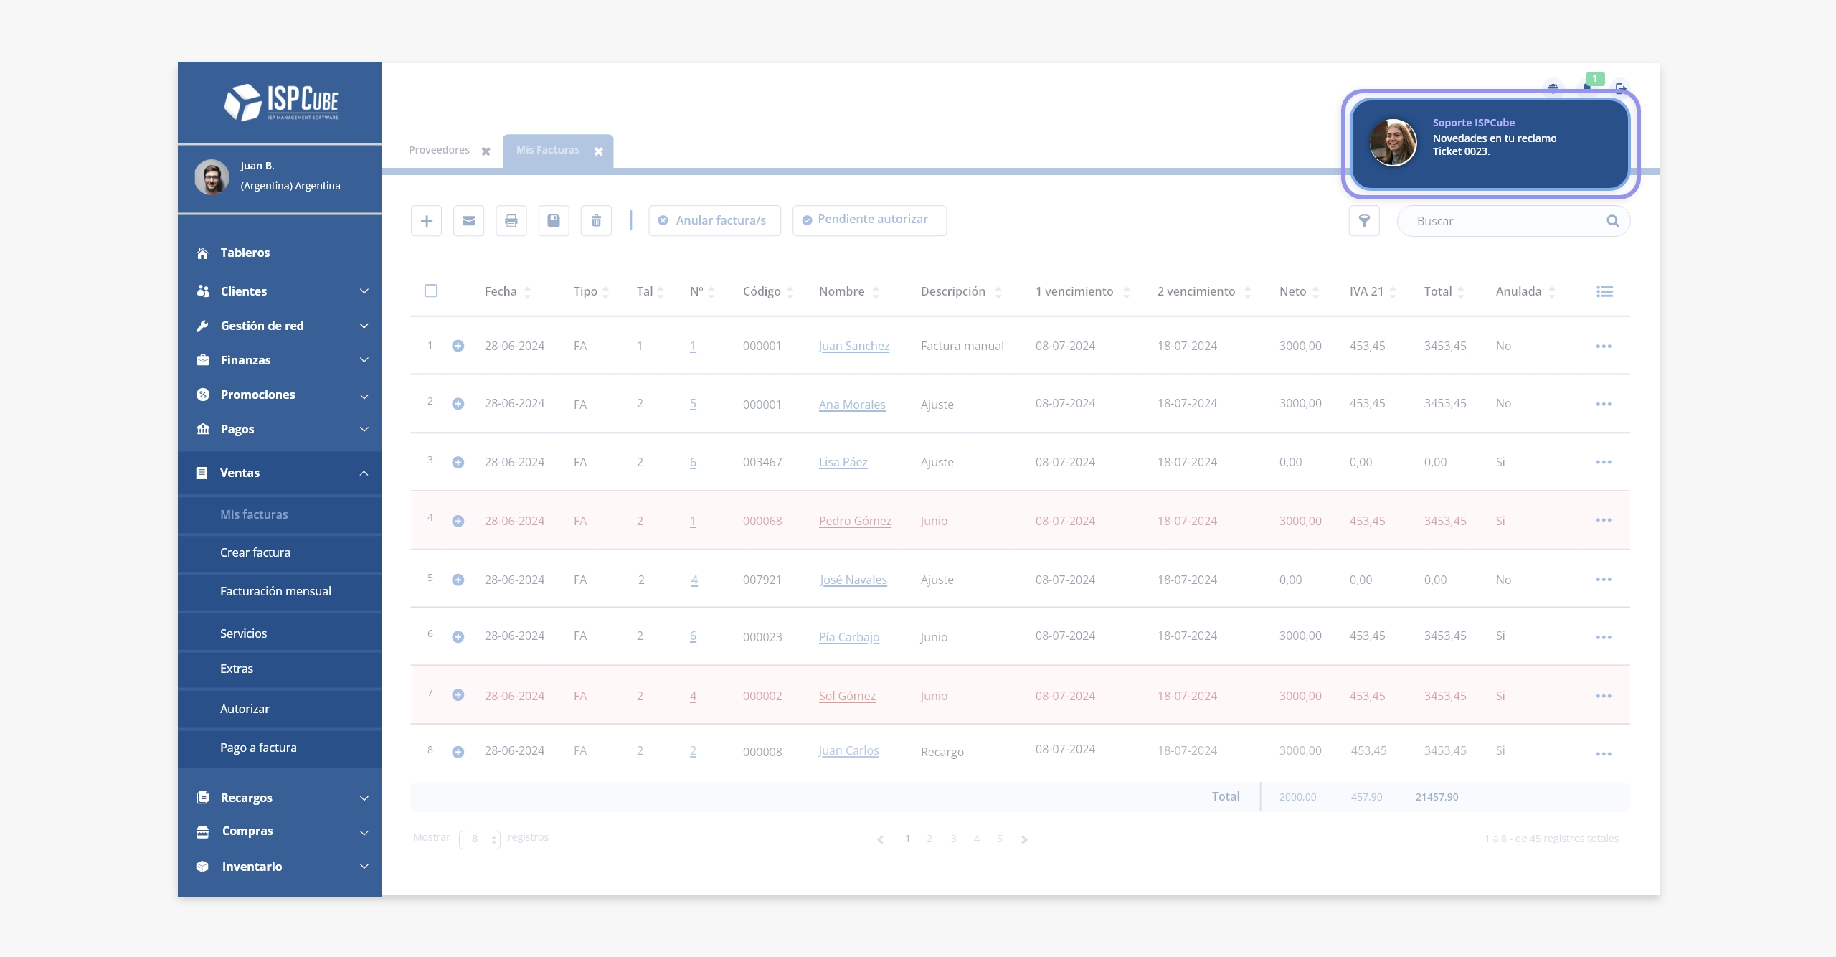The image size is (1836, 957).
Task: Toggle the select-all checkbox in table header
Action: pyautogui.click(x=431, y=291)
